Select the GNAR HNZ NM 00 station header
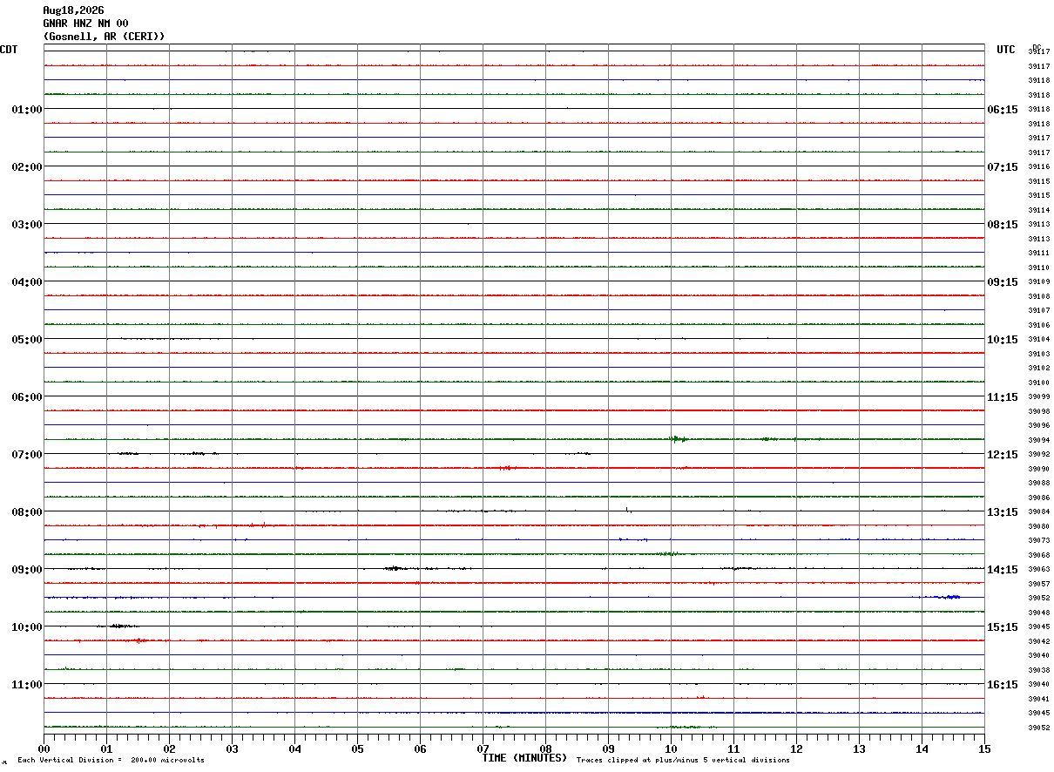Image resolution: width=1054 pixels, height=772 pixels. tap(85, 24)
